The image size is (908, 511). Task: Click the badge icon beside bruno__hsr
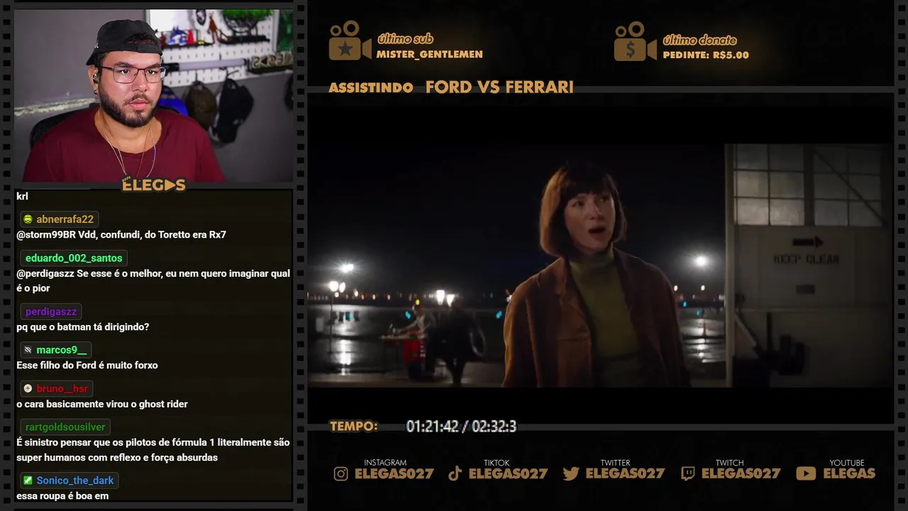click(x=28, y=388)
